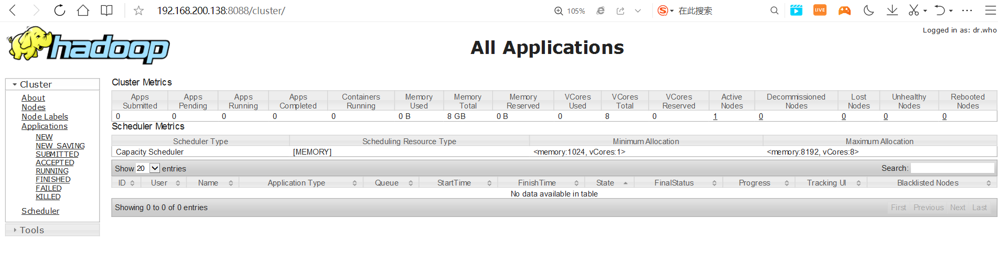Click the table Search input field
The width and height of the screenshot is (998, 261).
click(952, 168)
